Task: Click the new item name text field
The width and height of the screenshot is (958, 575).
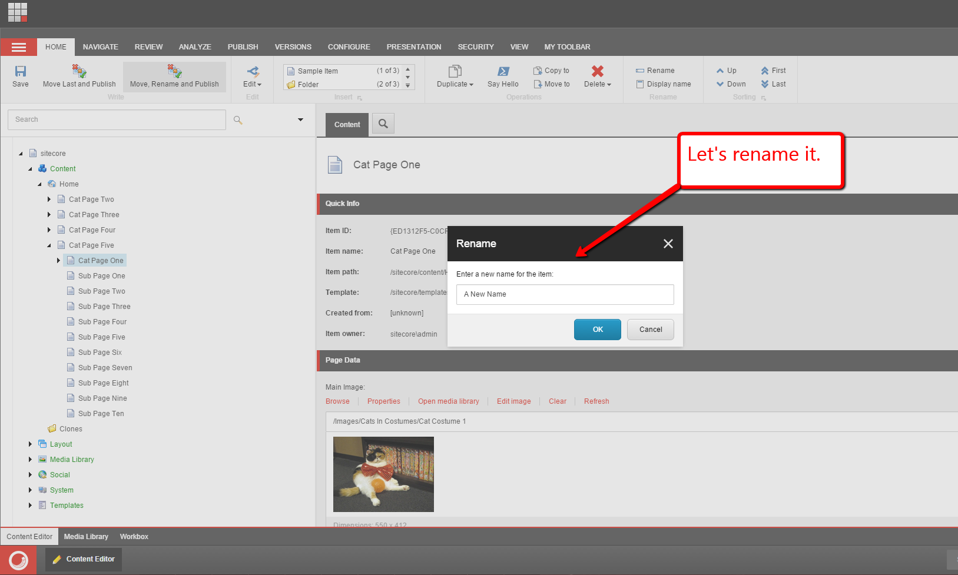Action: [x=565, y=294]
